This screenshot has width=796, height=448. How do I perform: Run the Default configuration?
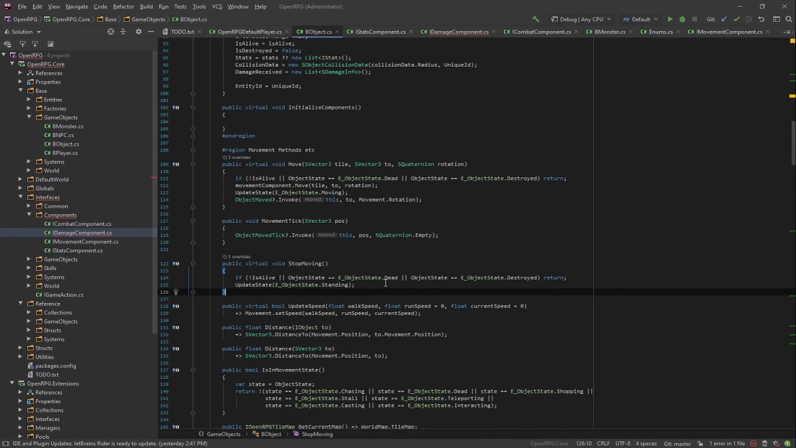(670, 19)
